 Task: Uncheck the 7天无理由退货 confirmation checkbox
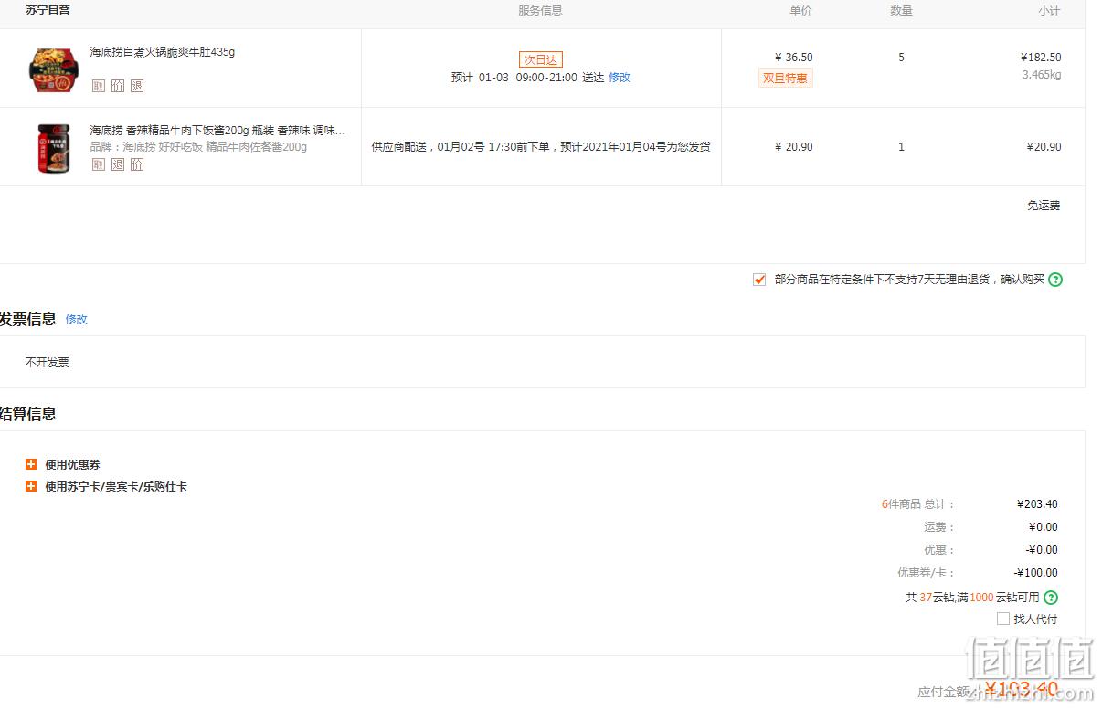[759, 280]
